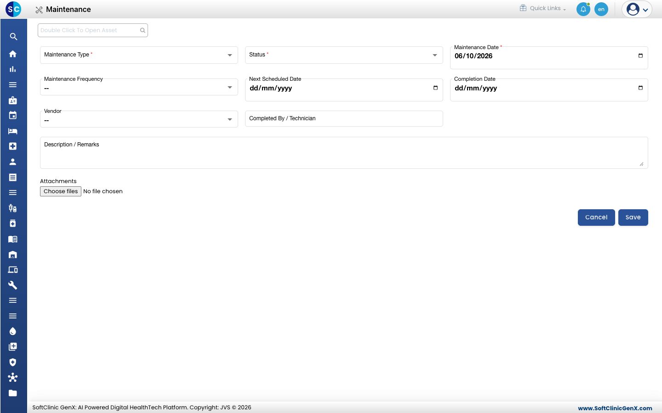Switch language using the en button
Screen dimensions: 662x413
click(601, 9)
